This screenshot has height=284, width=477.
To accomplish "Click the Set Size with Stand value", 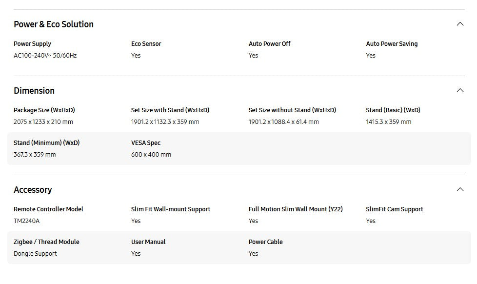I will [x=165, y=122].
